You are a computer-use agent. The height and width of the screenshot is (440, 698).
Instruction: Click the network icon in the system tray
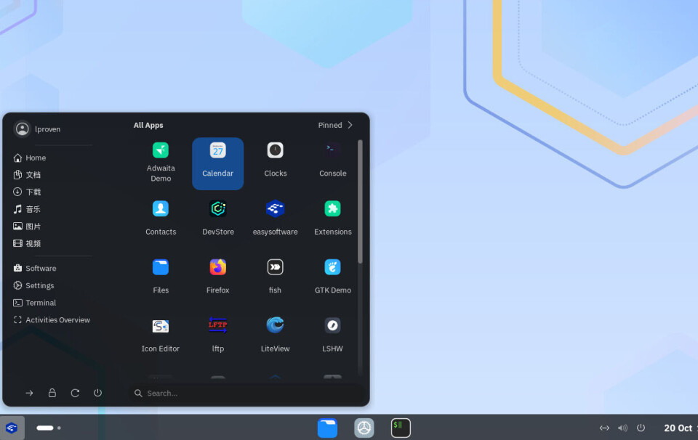click(x=604, y=428)
